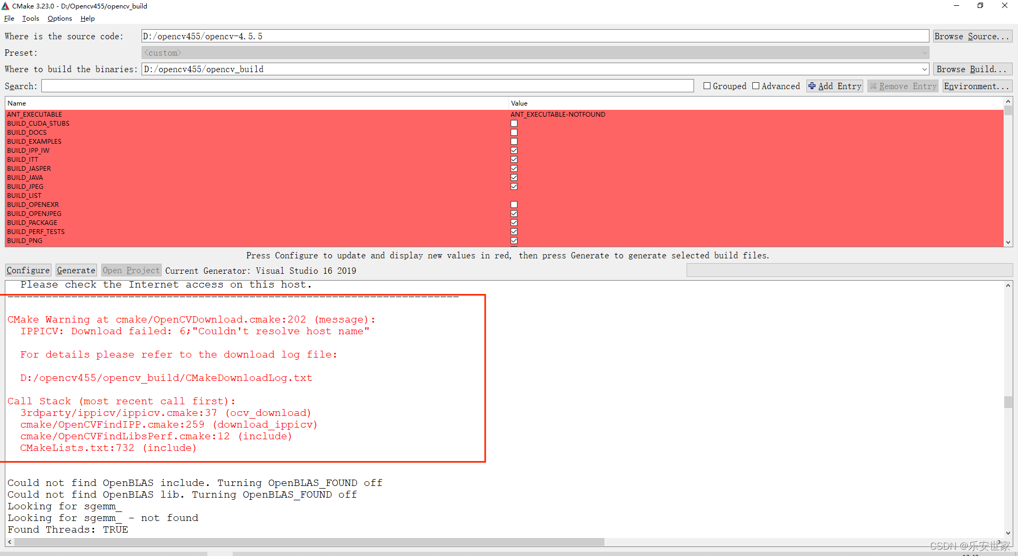Screen dimensions: 1018x556
Task: Open the Preset custom dropdown
Action: click(535, 53)
